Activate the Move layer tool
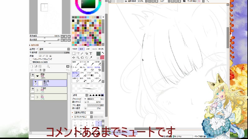Viewport: 248px width, 139px height. [74, 57]
